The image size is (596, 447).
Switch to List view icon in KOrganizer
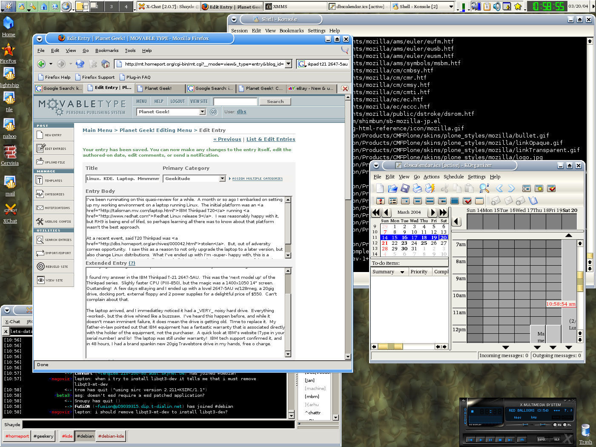click(393, 201)
